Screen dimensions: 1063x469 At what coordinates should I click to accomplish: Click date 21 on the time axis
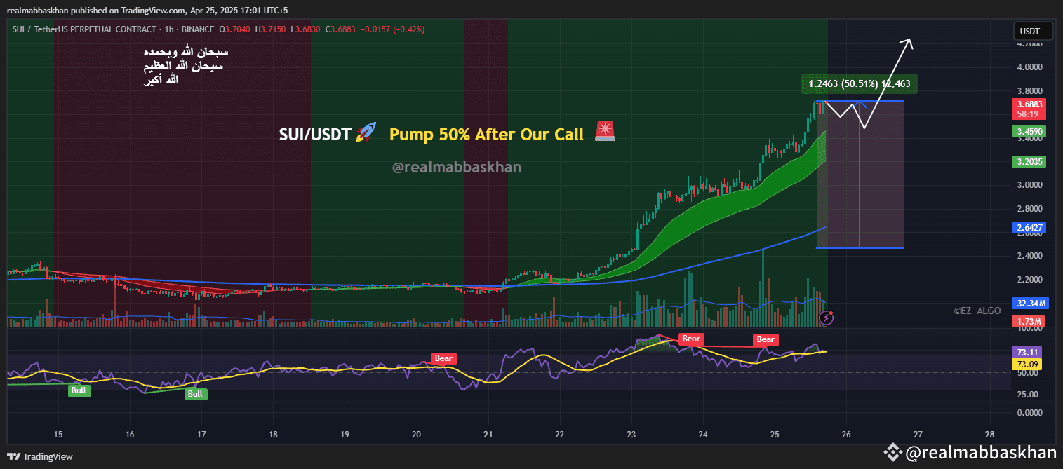coord(488,434)
